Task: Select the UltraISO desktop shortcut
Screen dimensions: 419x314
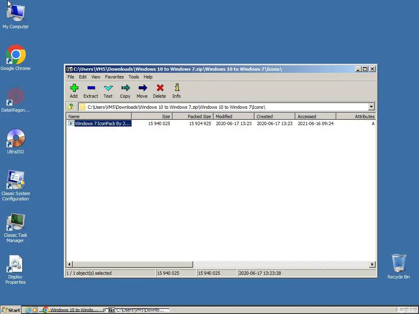Action: 16,141
